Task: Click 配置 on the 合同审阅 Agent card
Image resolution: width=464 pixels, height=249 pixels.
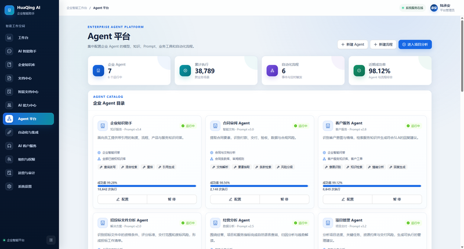Action: [x=235, y=199]
